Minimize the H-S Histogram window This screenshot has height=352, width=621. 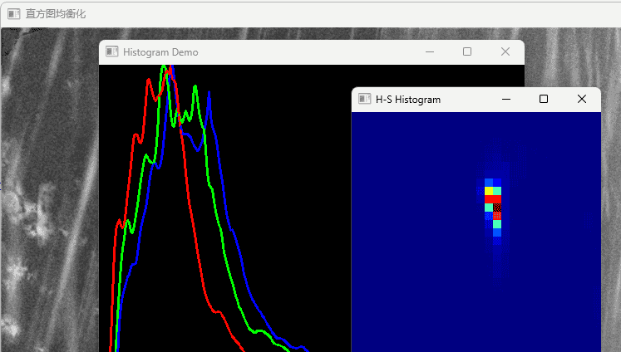pyautogui.click(x=506, y=100)
